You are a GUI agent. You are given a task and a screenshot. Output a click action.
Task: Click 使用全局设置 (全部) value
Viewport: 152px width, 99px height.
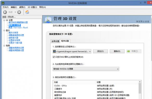[106, 86]
